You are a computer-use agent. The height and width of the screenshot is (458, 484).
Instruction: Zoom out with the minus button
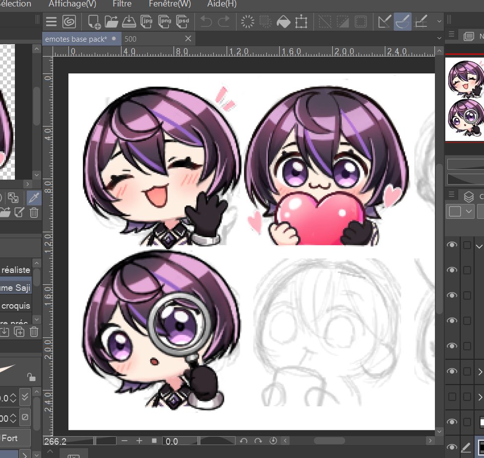tap(124, 441)
